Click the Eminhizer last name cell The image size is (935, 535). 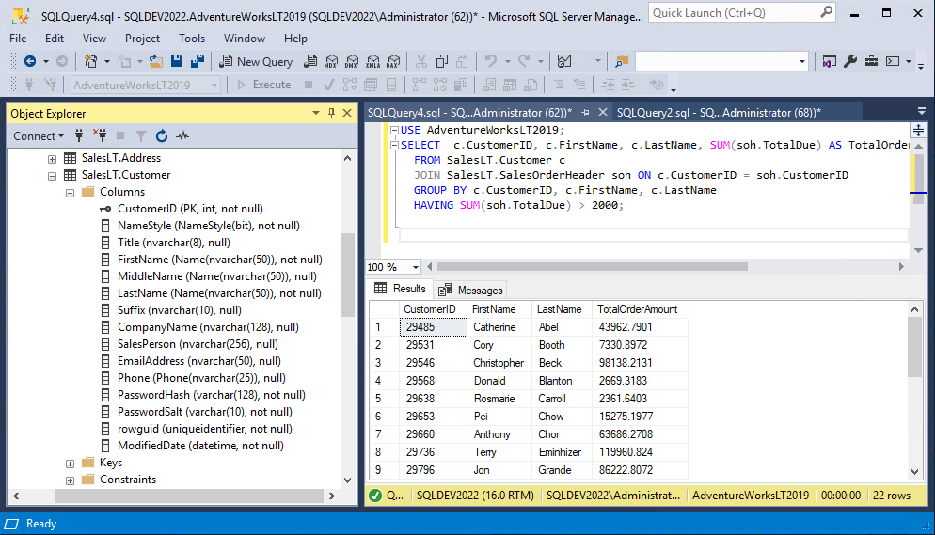562,452
